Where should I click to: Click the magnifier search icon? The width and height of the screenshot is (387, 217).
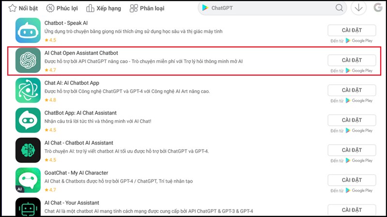(x=340, y=8)
